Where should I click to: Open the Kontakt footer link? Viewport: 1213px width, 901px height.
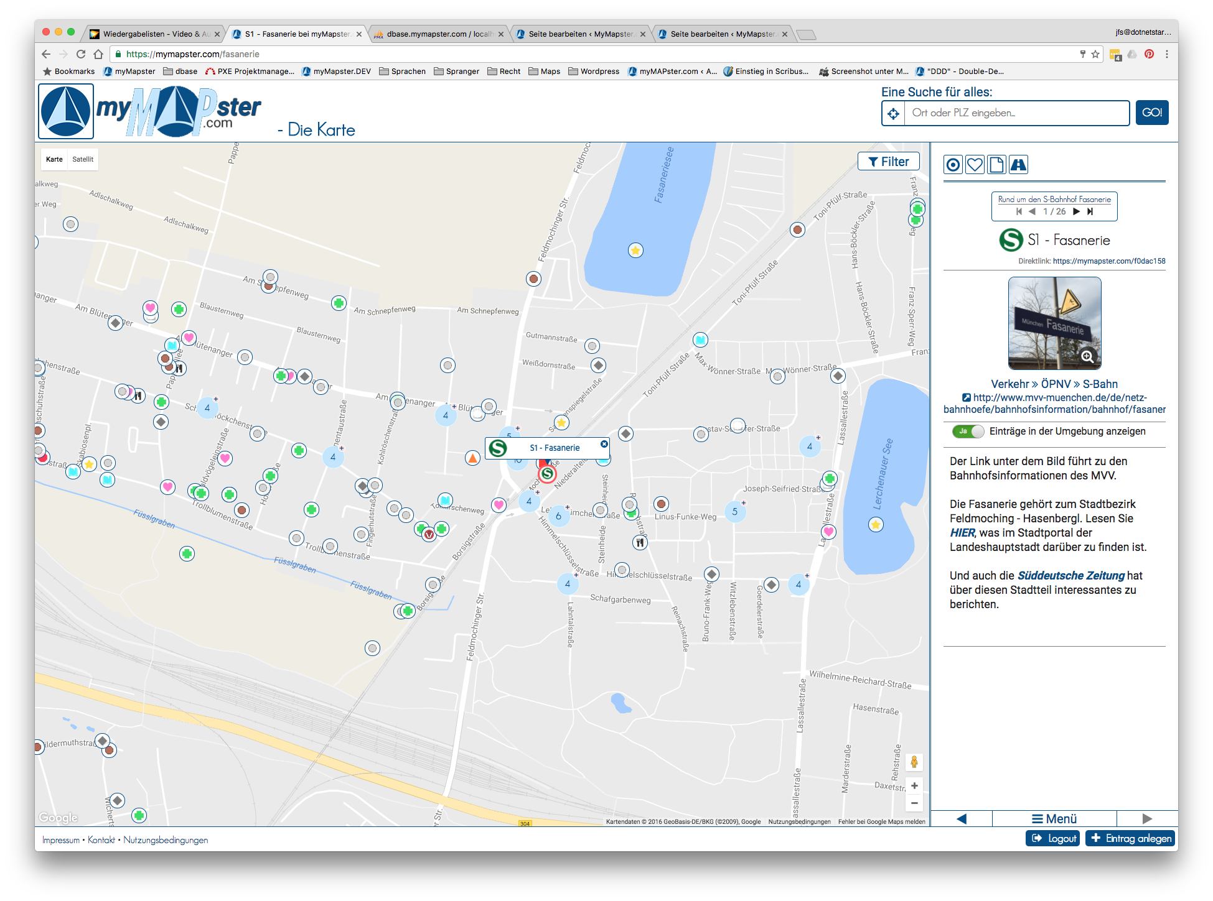[x=101, y=840]
